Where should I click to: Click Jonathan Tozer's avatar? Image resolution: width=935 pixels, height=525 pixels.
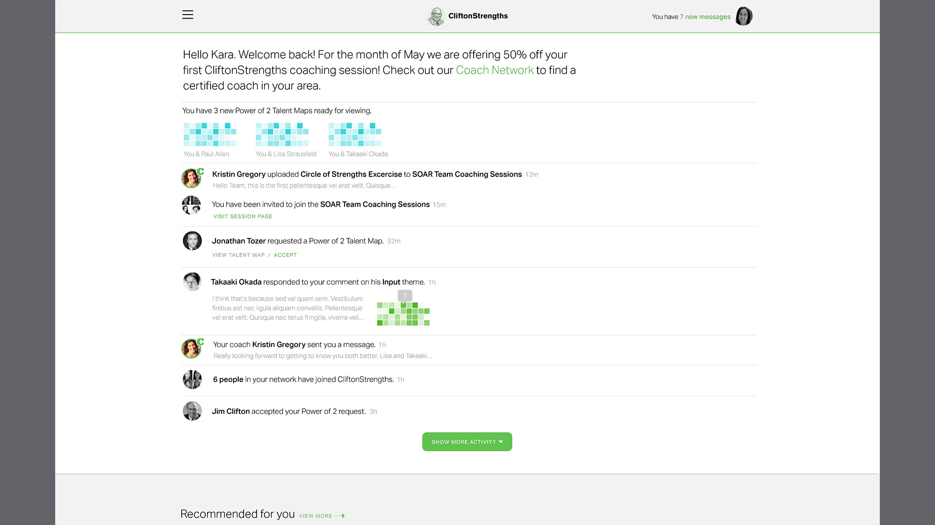[x=192, y=241]
